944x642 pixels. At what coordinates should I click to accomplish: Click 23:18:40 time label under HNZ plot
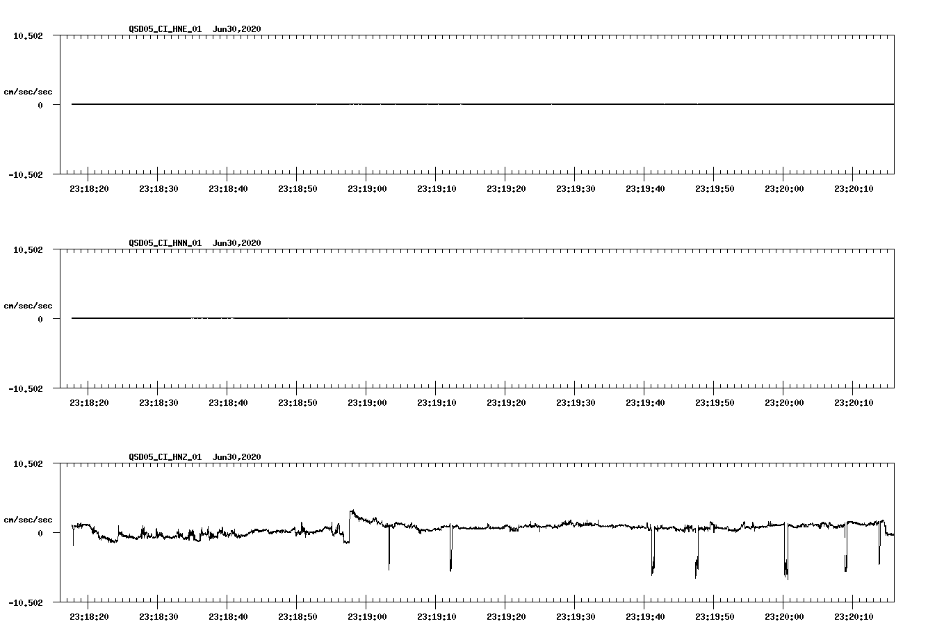pos(228,617)
